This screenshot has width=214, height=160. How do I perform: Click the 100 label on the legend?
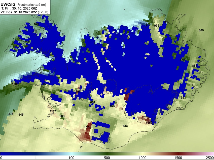pyautogui.click(x=71, y=158)
